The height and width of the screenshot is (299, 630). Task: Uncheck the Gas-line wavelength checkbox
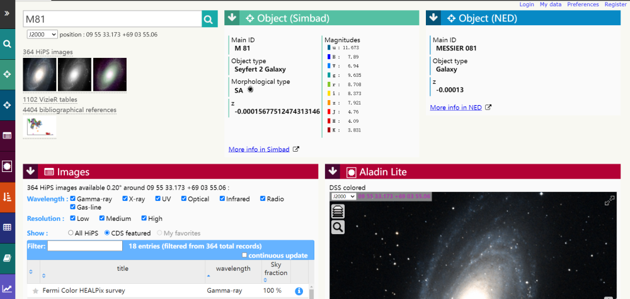pos(72,207)
